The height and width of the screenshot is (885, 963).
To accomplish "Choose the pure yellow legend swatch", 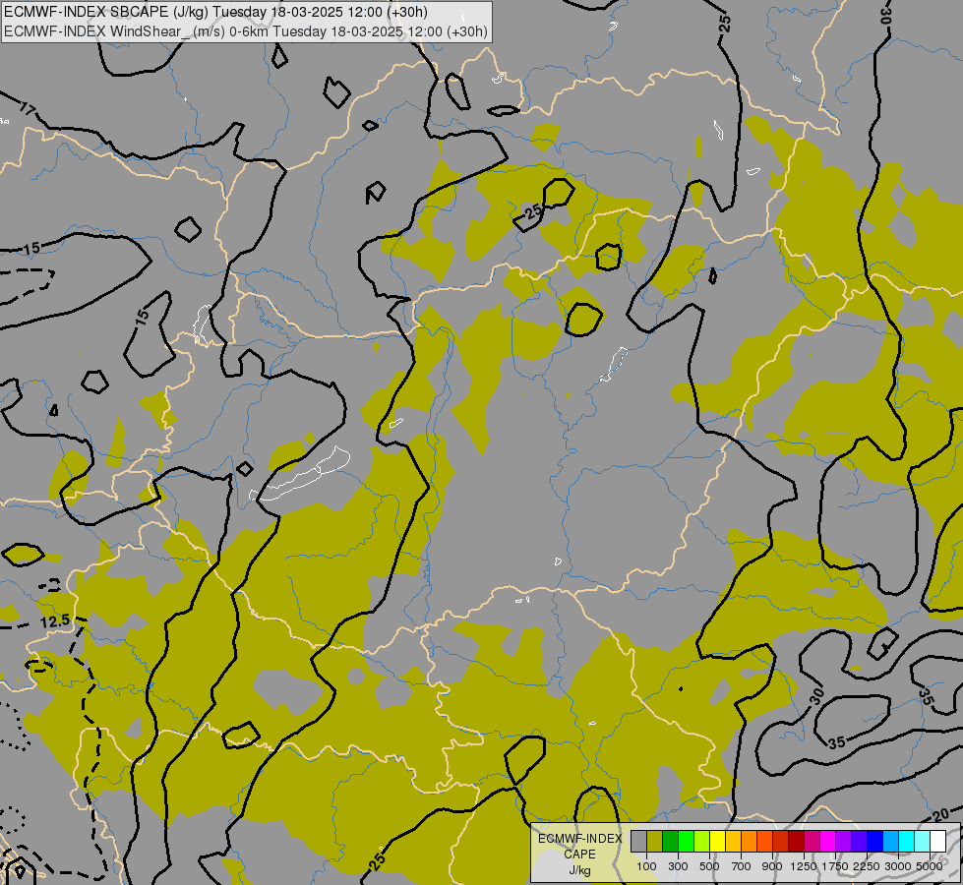I will [717, 841].
